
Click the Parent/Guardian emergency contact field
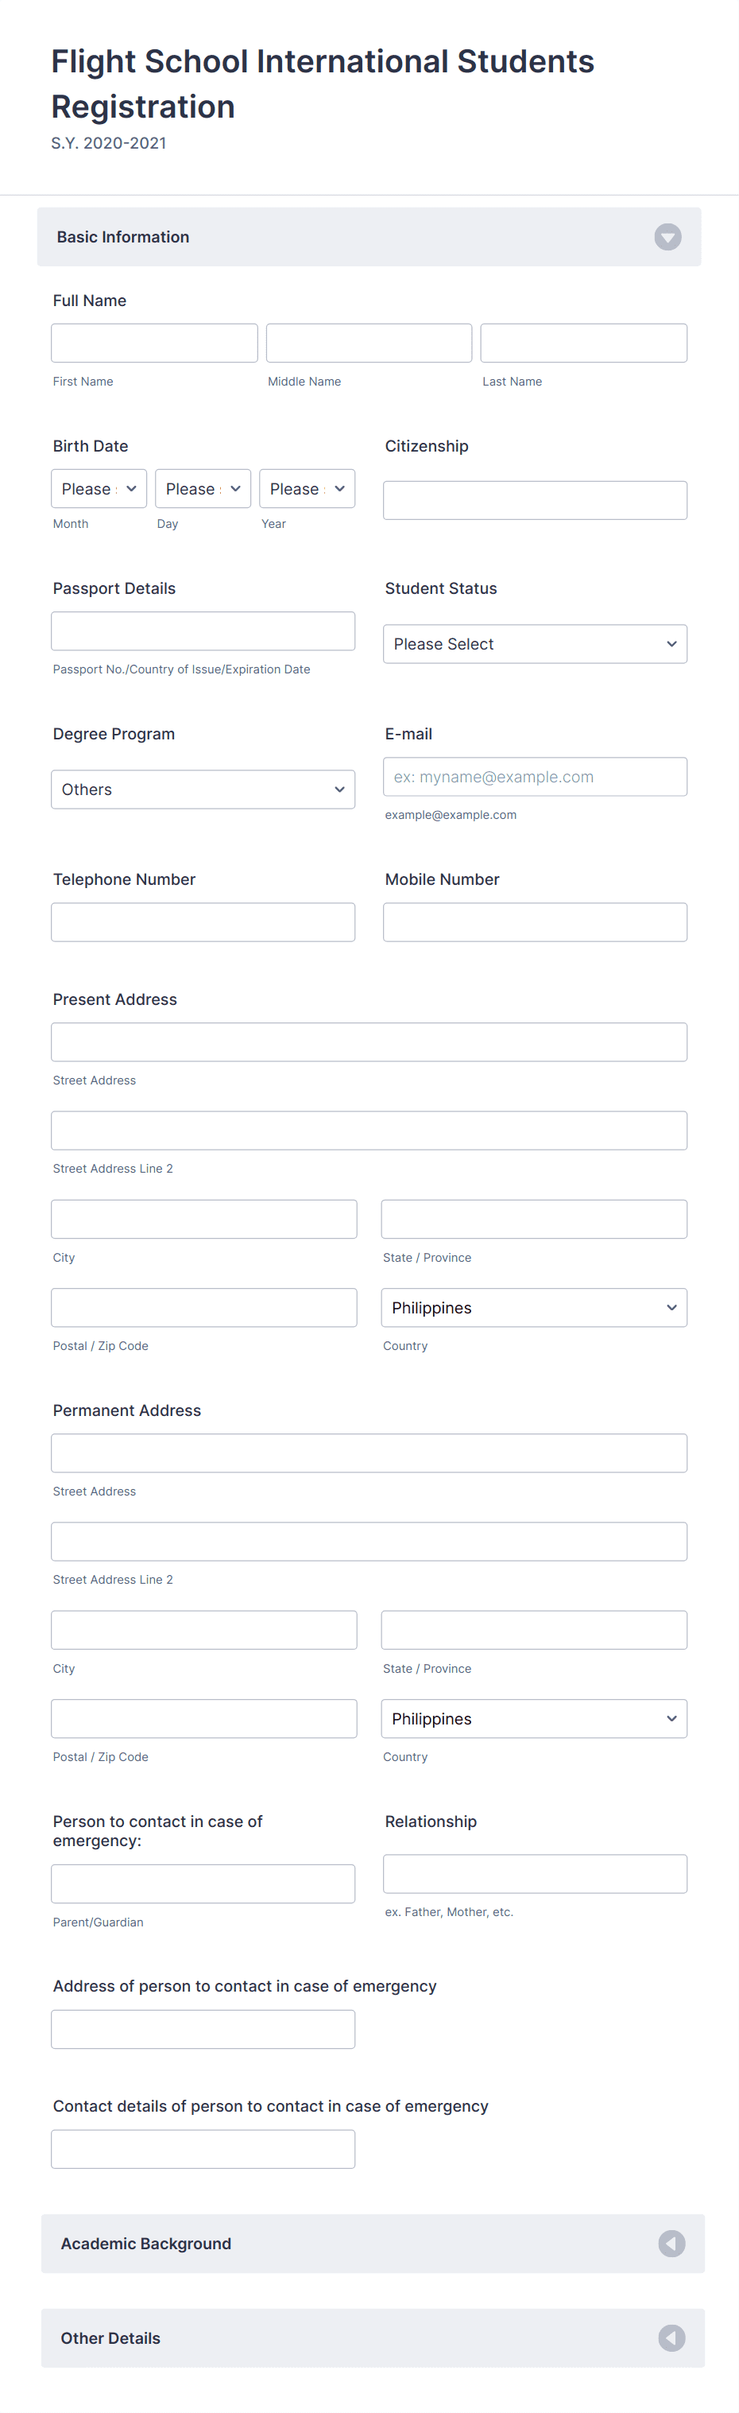click(x=203, y=1883)
